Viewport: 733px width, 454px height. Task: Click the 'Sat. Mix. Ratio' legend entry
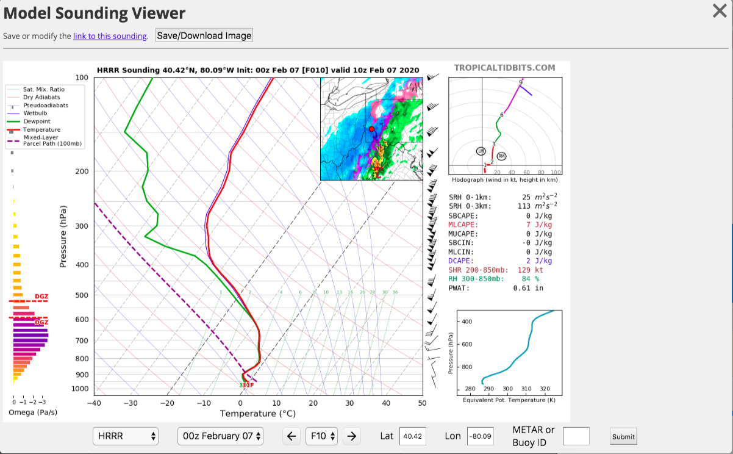pos(44,90)
